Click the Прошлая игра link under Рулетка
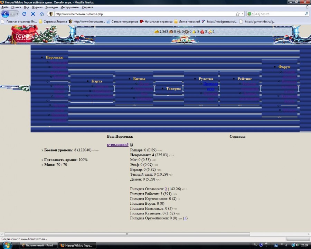 tap(211, 86)
